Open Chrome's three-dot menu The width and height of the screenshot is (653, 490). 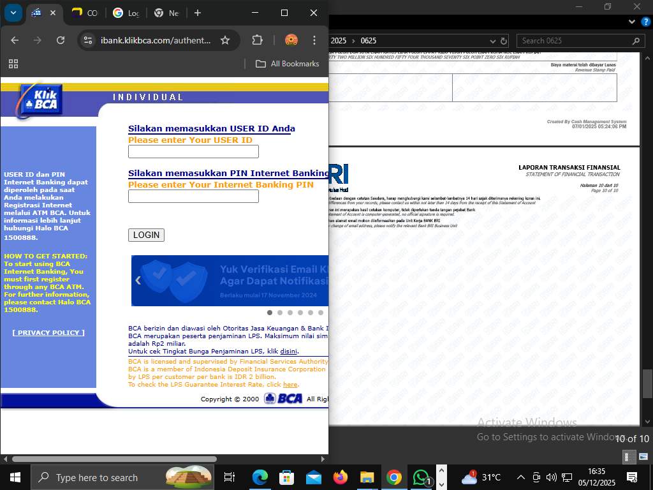click(x=314, y=40)
